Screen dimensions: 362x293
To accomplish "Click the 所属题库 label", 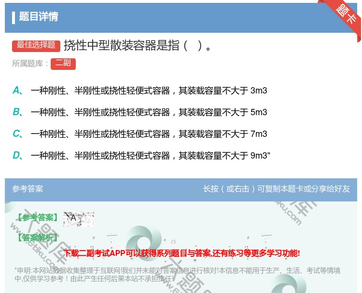I will tap(30, 64).
